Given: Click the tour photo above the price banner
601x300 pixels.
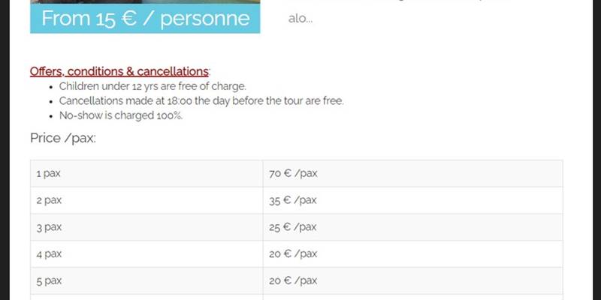Looking at the screenshot, I should (145, 1).
